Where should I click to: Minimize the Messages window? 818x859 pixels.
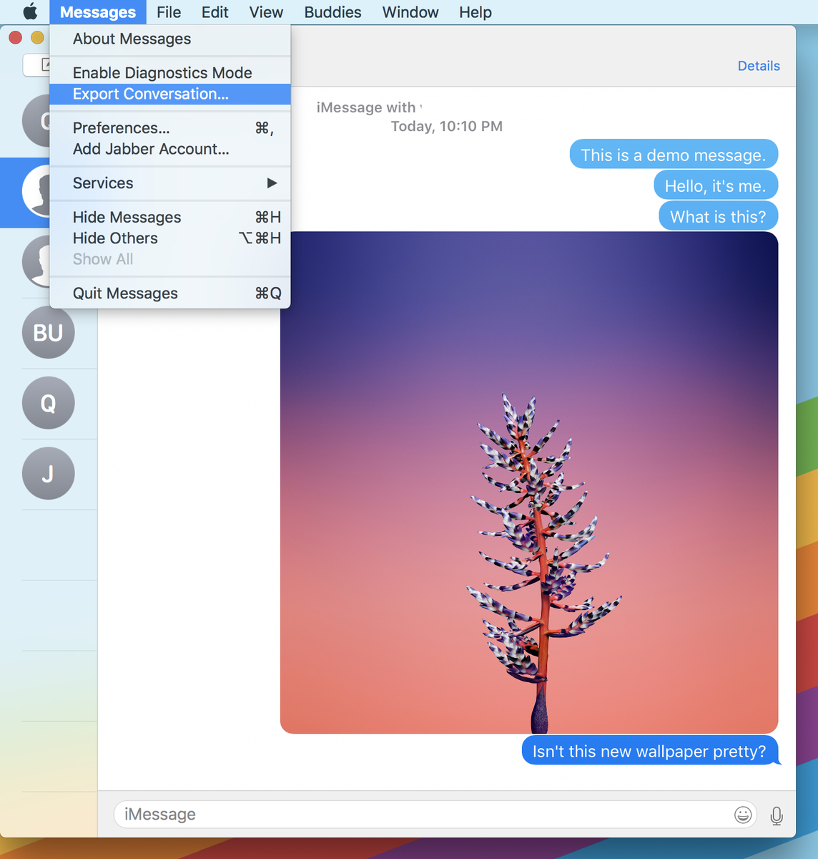coord(37,37)
